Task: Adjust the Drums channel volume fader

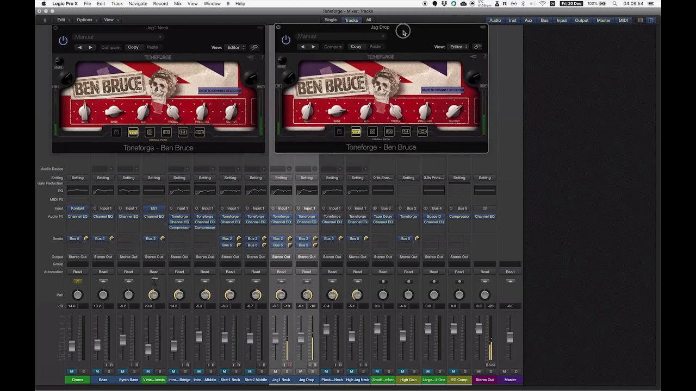Action: pyautogui.click(x=72, y=346)
